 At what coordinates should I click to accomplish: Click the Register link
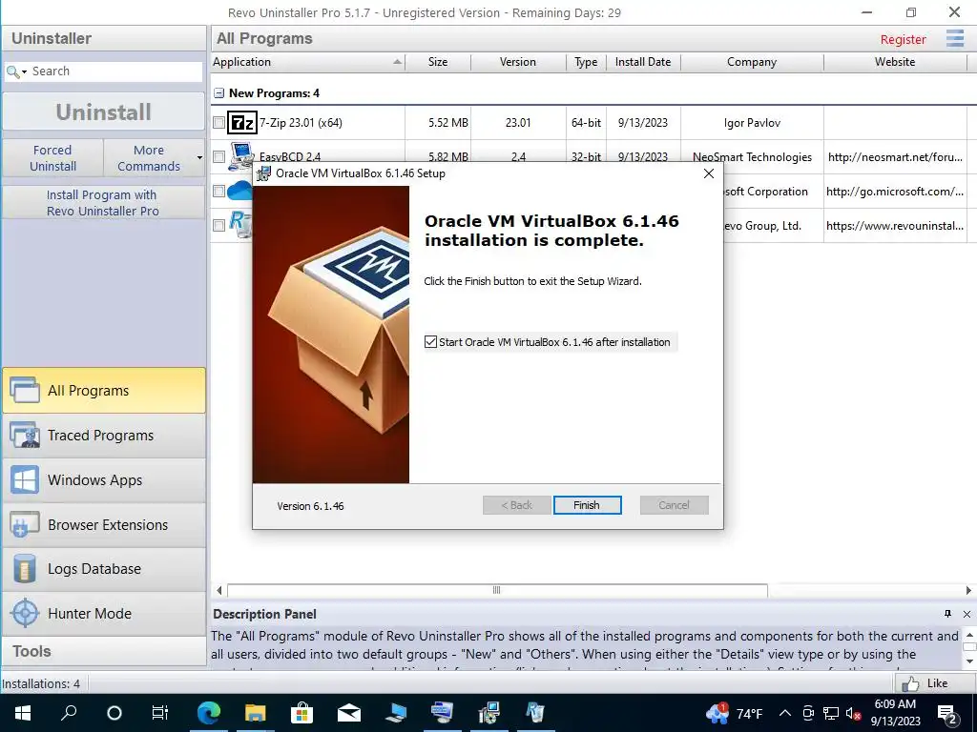tap(903, 39)
